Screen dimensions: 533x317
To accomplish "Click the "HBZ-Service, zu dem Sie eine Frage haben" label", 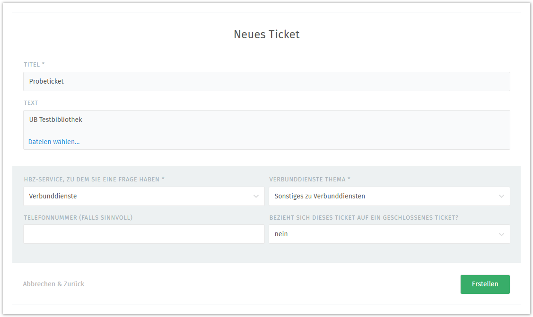I will [94, 180].
